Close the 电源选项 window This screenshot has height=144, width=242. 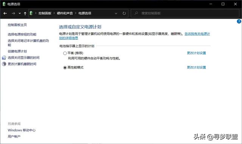click(235, 4)
